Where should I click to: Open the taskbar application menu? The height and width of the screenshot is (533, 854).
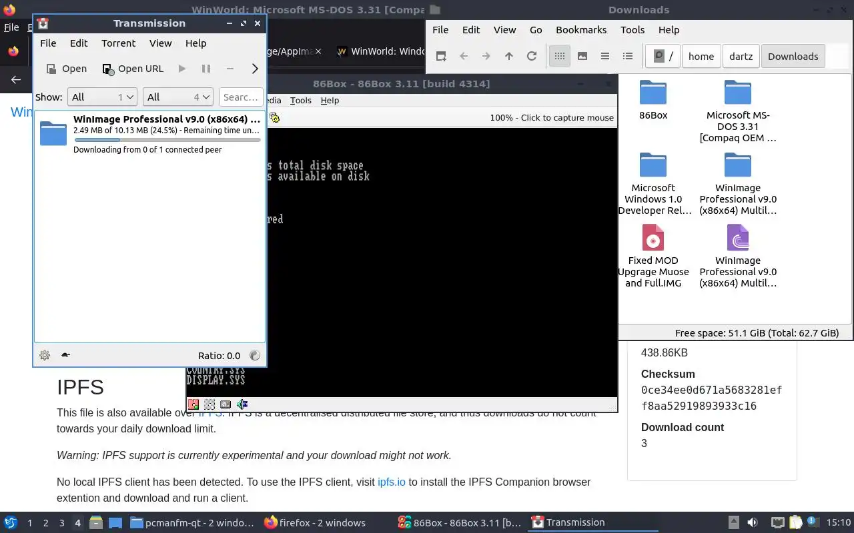pos(10,522)
